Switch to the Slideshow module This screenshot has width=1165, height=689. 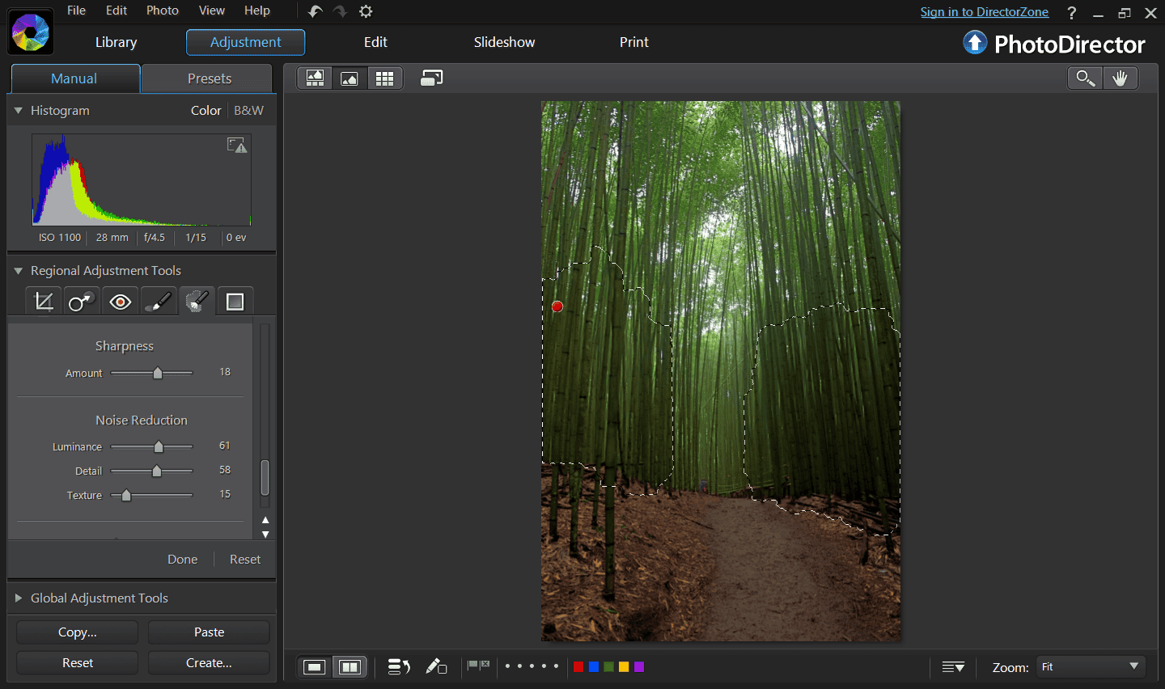tap(504, 43)
